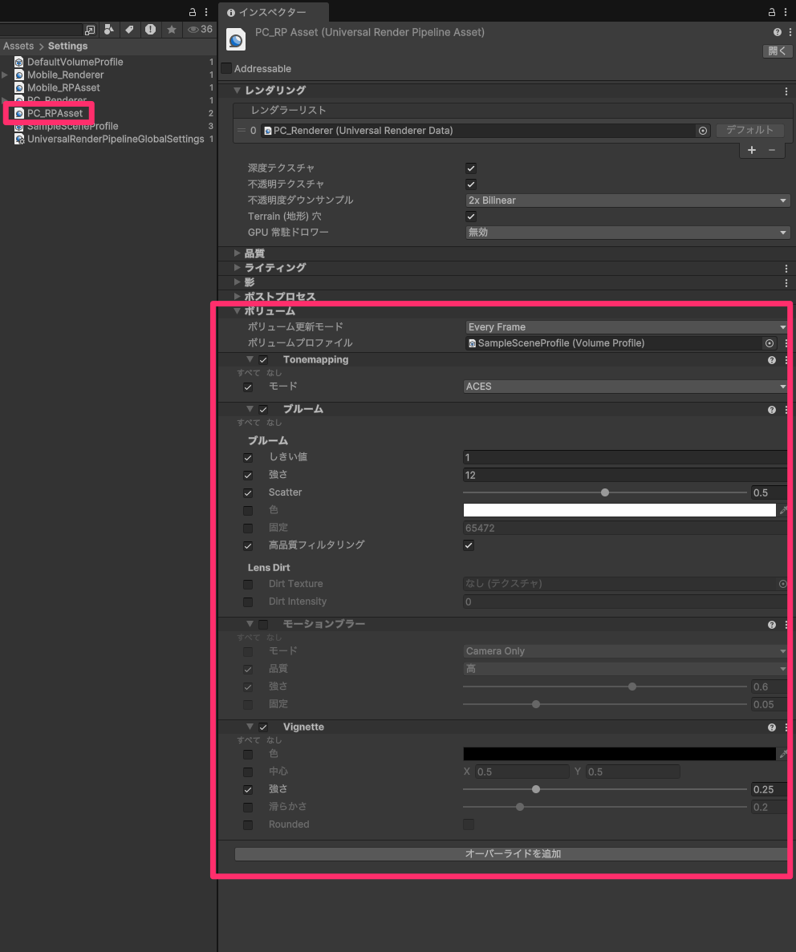Expand the 品質 section
This screenshot has height=952, width=796.
237,253
